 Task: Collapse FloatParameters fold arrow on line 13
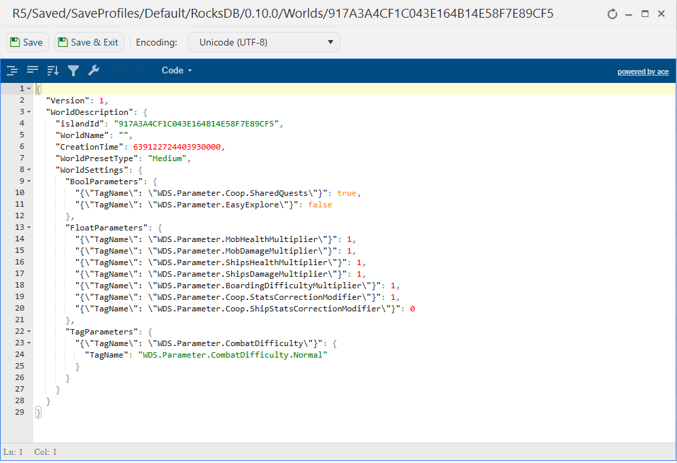(x=29, y=227)
